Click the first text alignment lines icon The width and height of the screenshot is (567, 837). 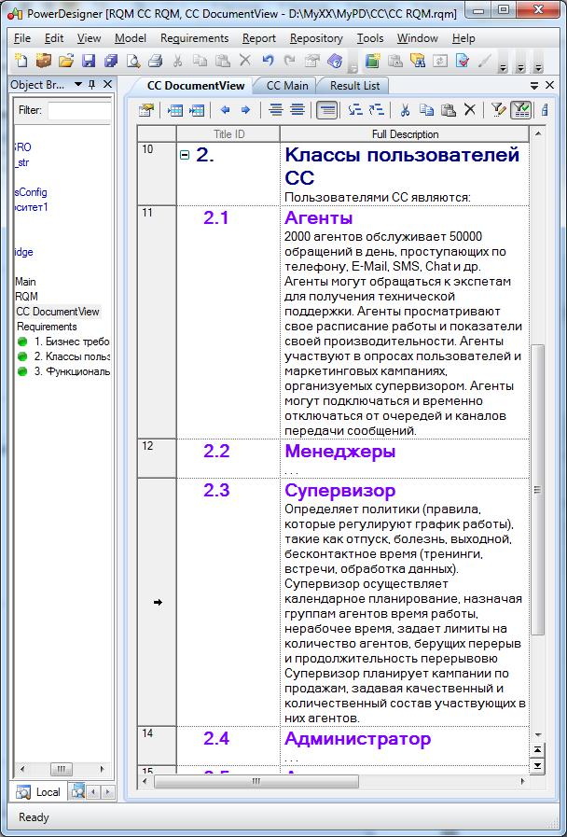276,110
